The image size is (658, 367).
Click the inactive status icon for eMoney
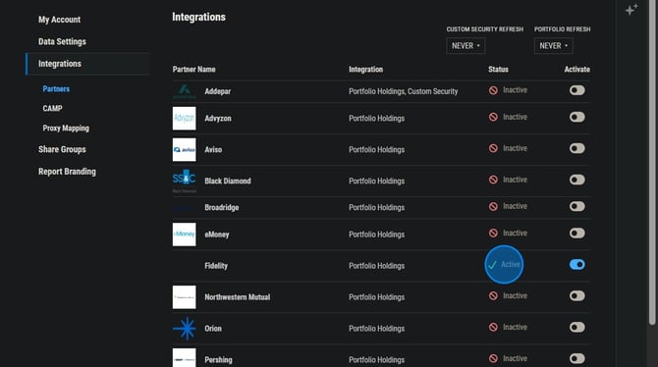(493, 234)
